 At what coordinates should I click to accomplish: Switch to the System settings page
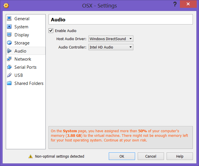point(21,27)
